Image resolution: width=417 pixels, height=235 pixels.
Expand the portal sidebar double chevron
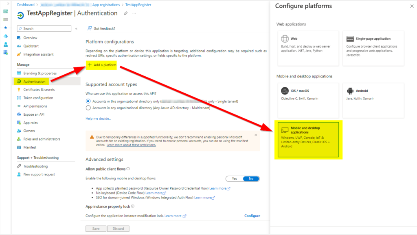(x=5, y=3)
